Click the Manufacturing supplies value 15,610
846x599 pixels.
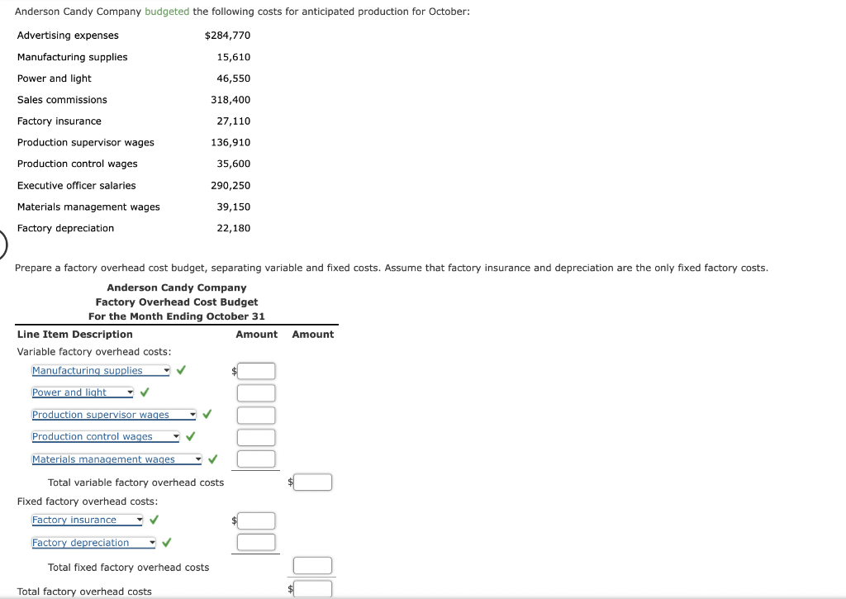(x=234, y=57)
